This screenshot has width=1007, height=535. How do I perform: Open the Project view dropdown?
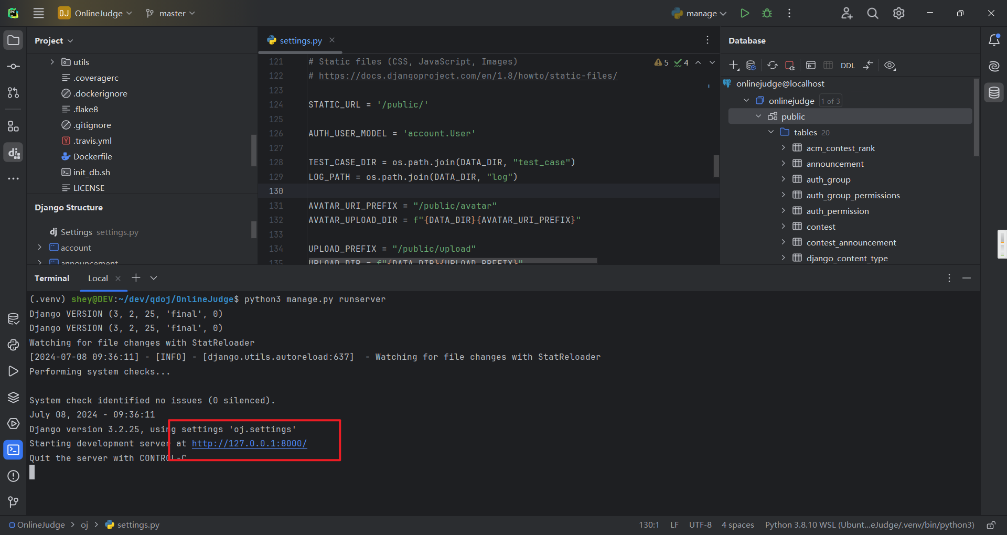pos(54,40)
